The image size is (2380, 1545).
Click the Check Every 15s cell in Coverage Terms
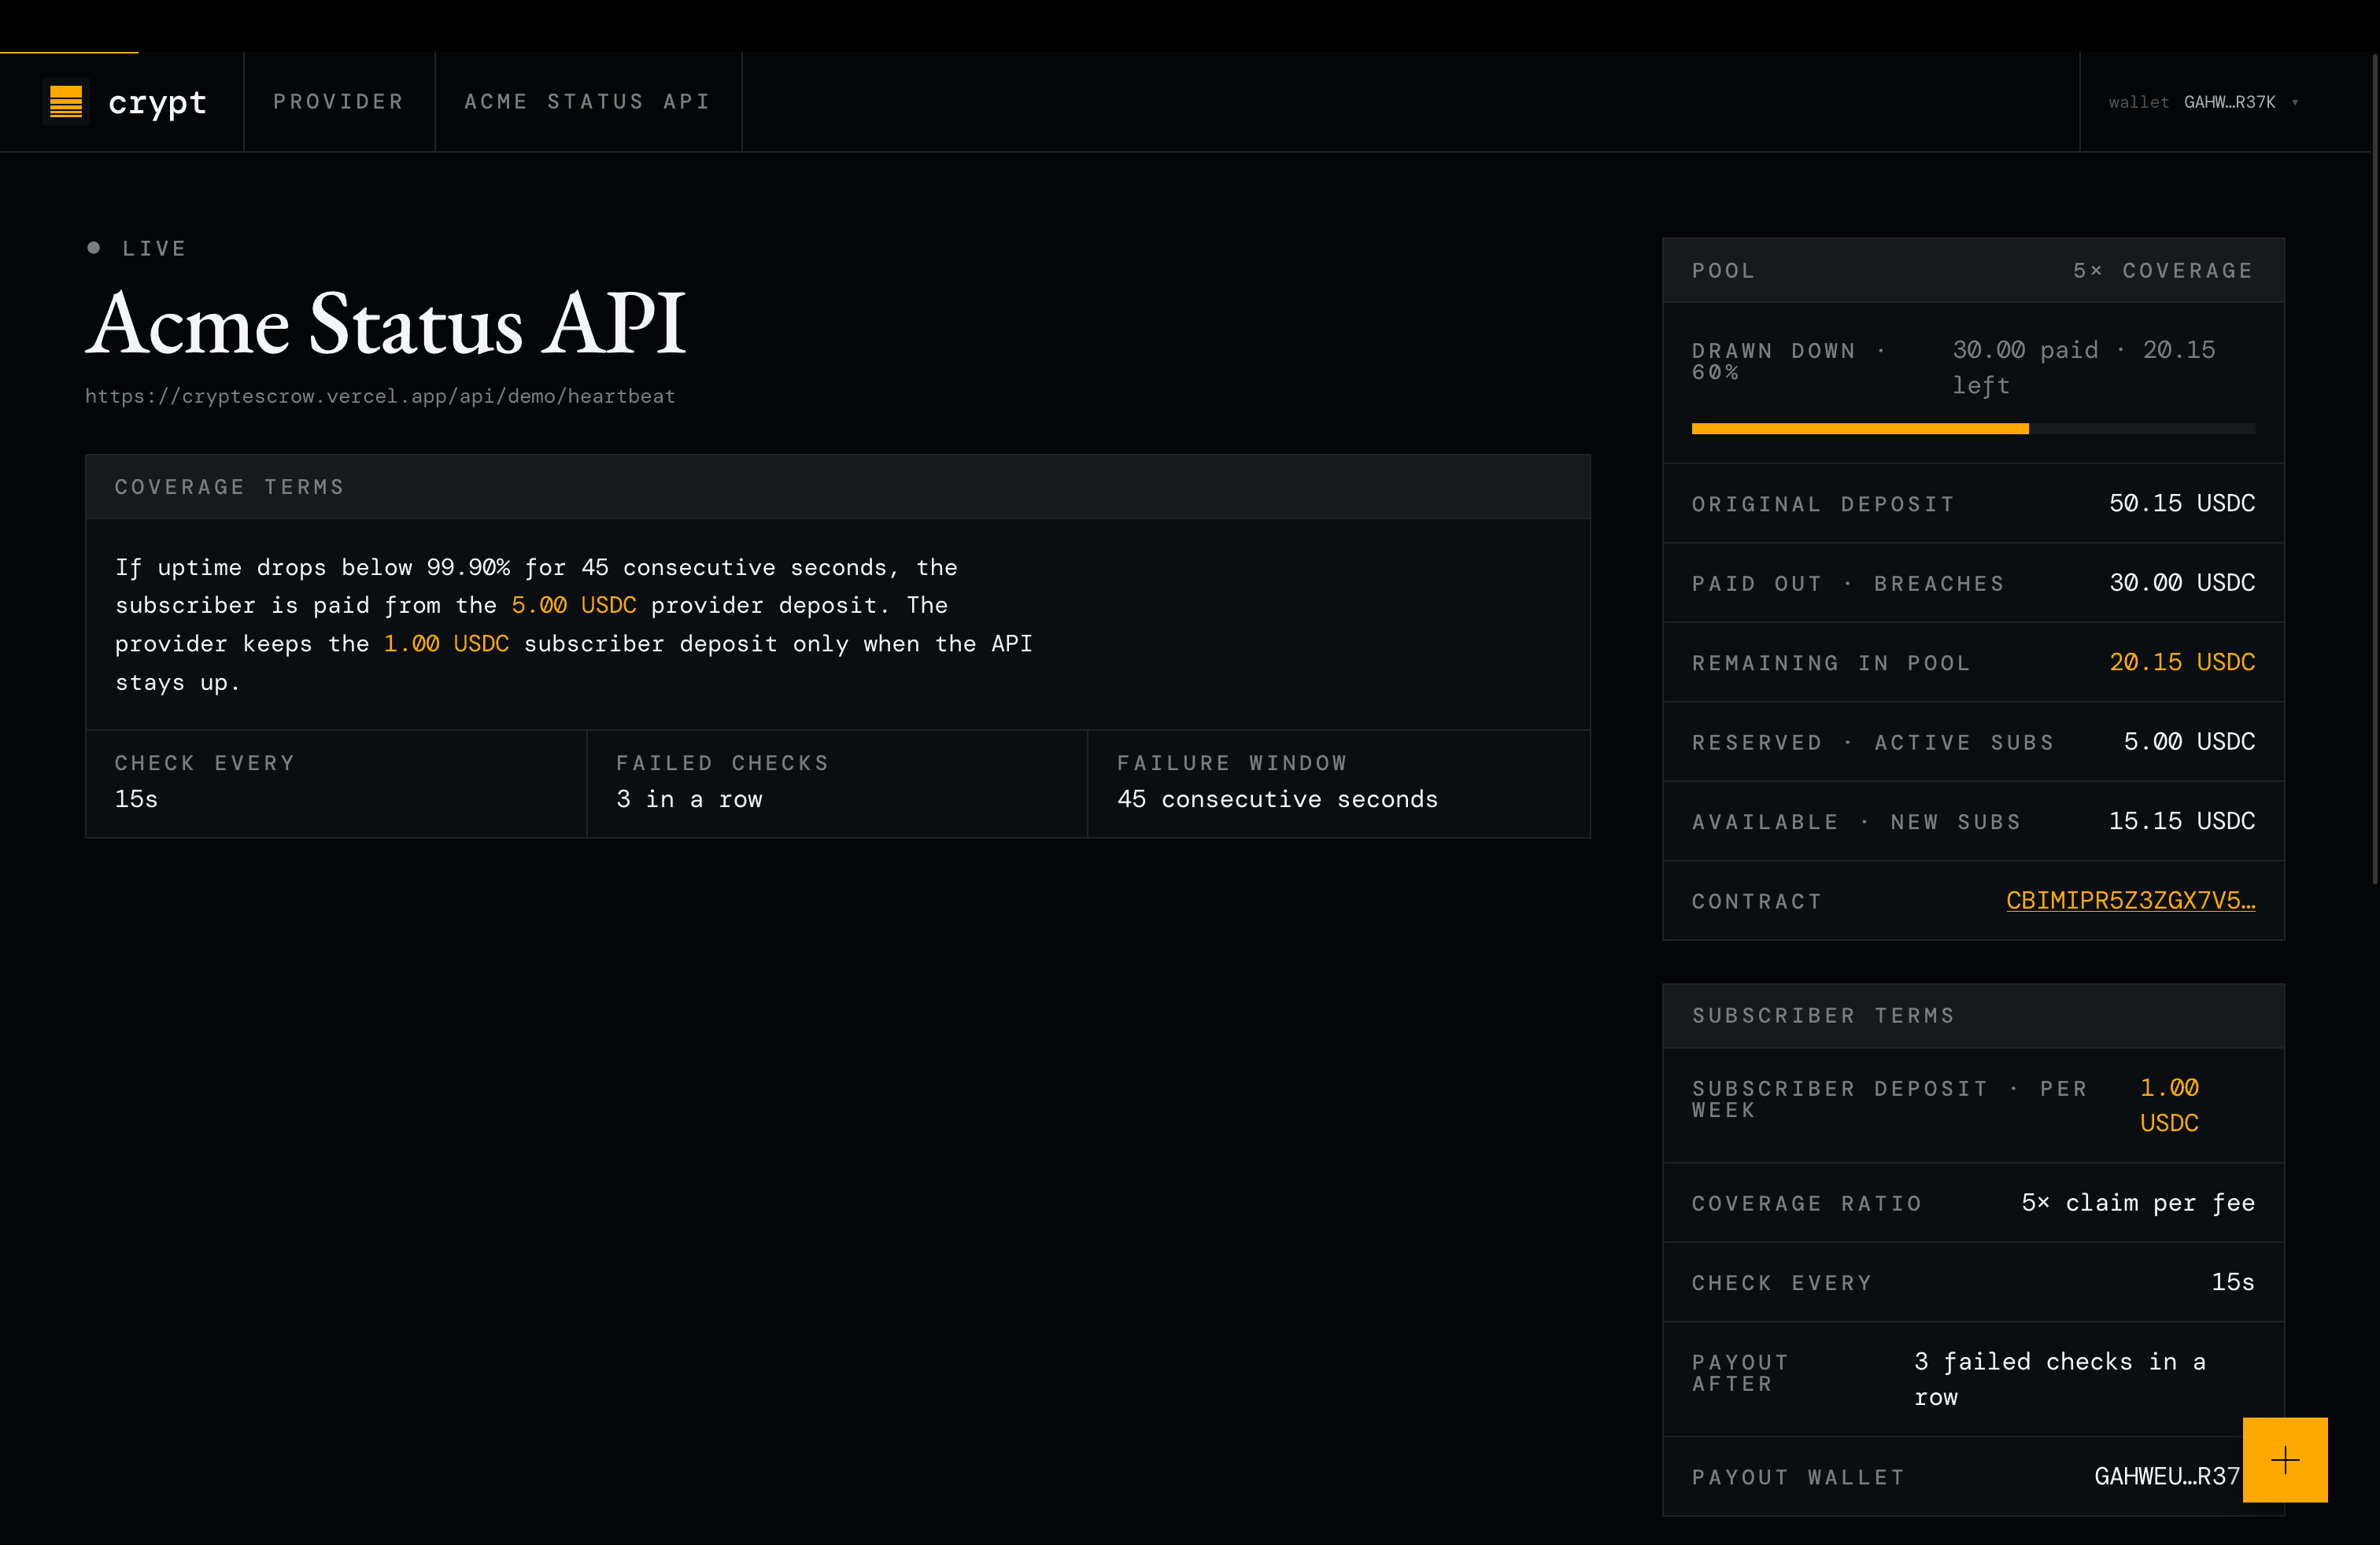click(336, 783)
